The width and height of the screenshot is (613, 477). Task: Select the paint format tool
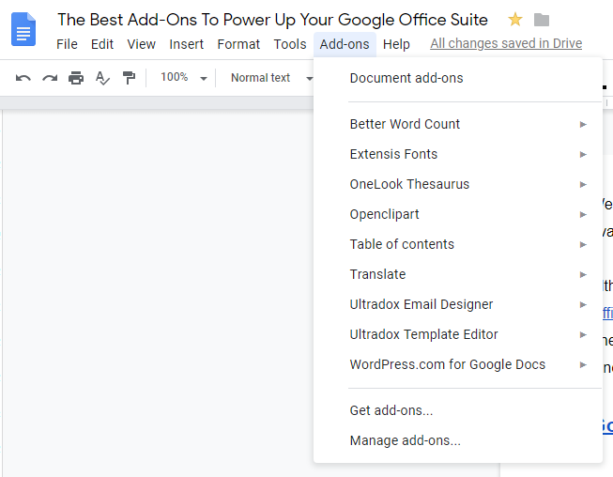click(129, 78)
